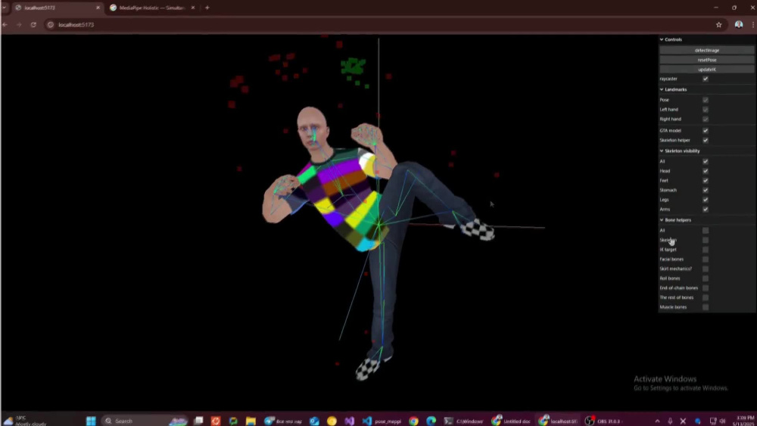Viewport: 757px width, 426px height.
Task: Show hidden system tray icons
Action: coord(657,421)
